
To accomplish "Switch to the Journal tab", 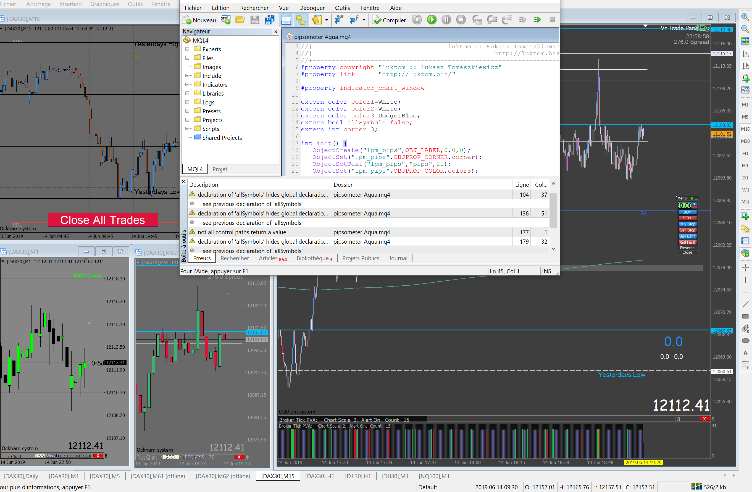I will tap(398, 258).
